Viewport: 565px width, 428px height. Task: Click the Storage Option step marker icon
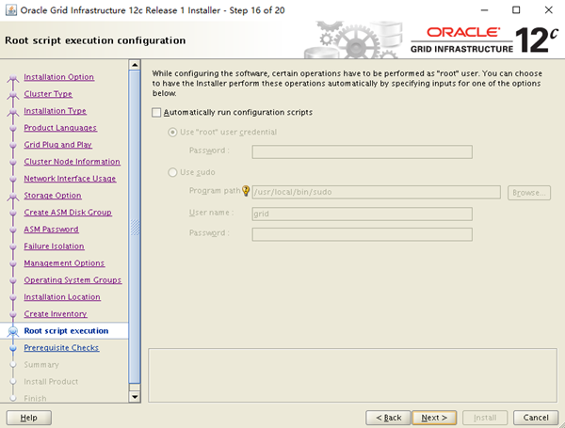click(x=13, y=197)
